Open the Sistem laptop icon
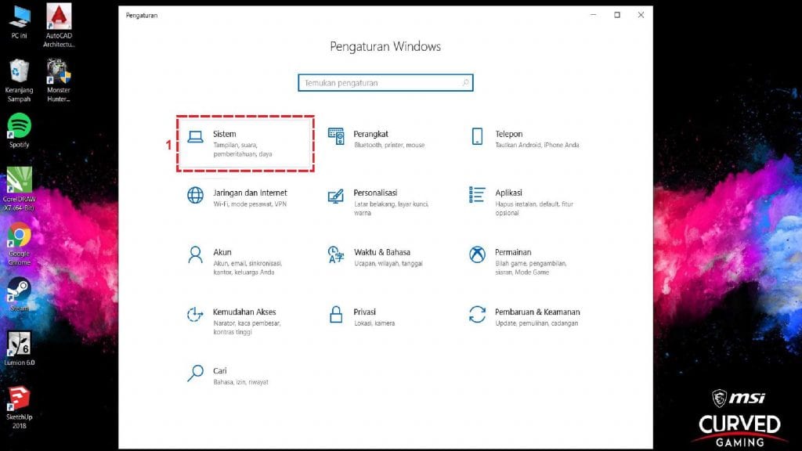This screenshot has height=451, width=802. (x=195, y=136)
